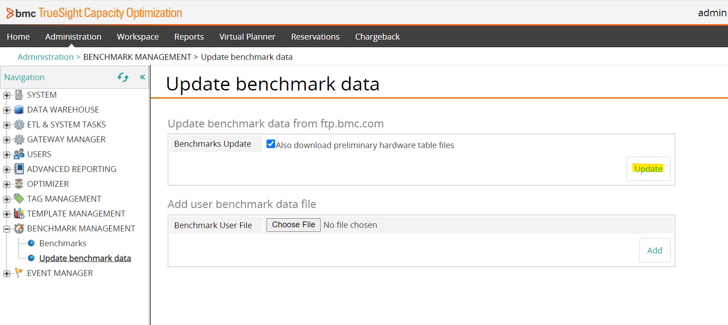Collapse the Navigation panel with the chevron icon

(x=143, y=77)
